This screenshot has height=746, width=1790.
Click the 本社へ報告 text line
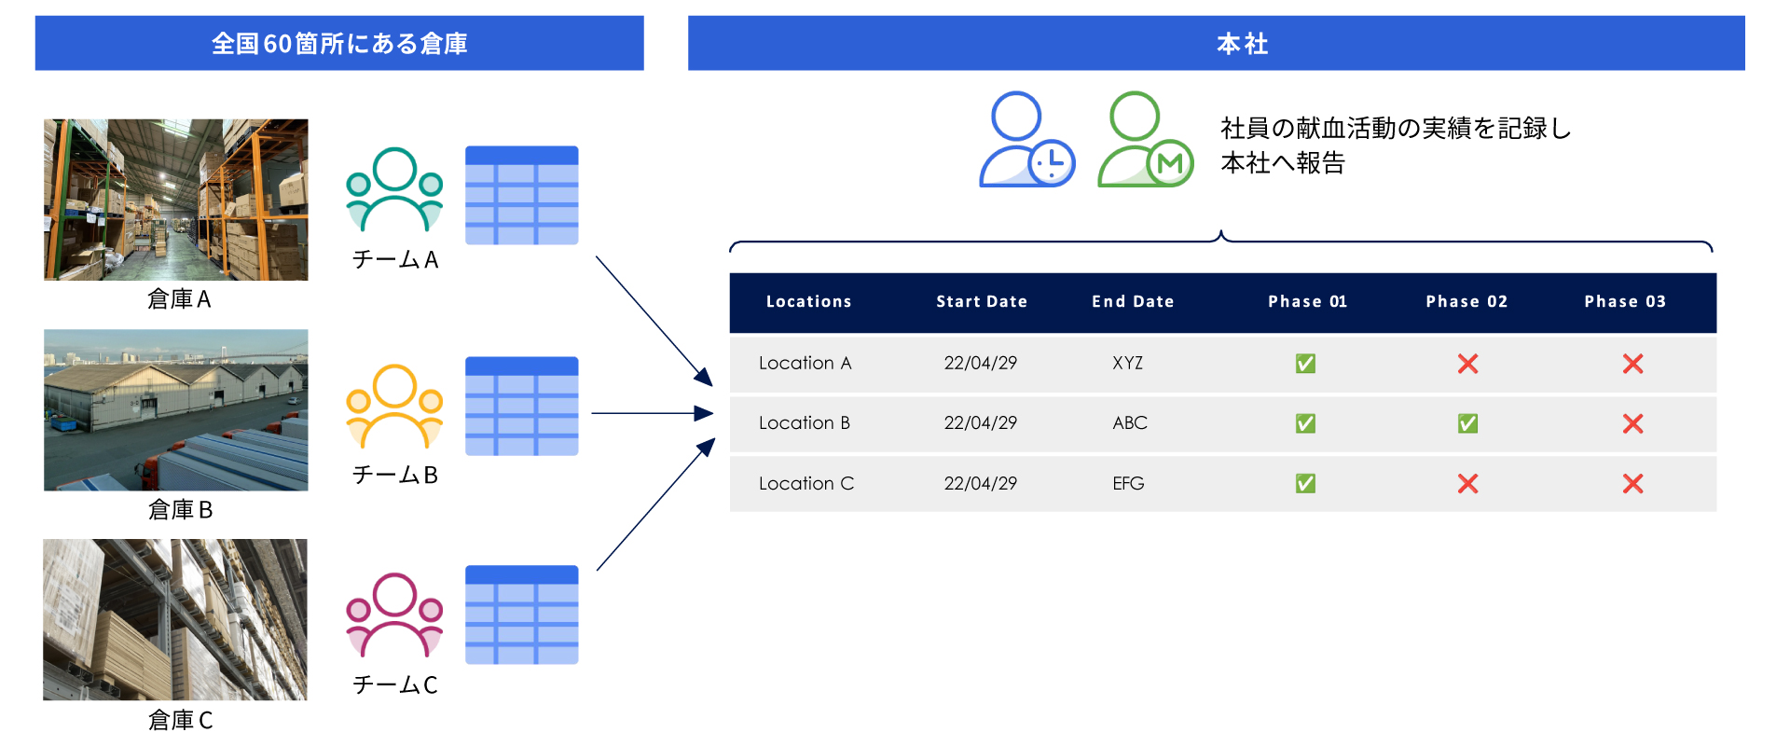(x=1283, y=163)
